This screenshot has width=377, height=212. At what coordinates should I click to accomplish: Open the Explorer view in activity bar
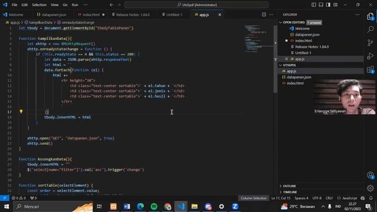[371, 16]
